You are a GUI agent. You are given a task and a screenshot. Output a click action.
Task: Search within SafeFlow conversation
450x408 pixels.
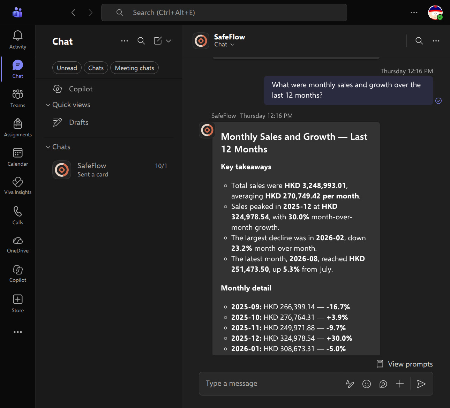pyautogui.click(x=419, y=41)
